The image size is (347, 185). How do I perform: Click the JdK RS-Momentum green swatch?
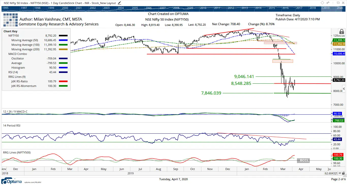click(63, 86)
